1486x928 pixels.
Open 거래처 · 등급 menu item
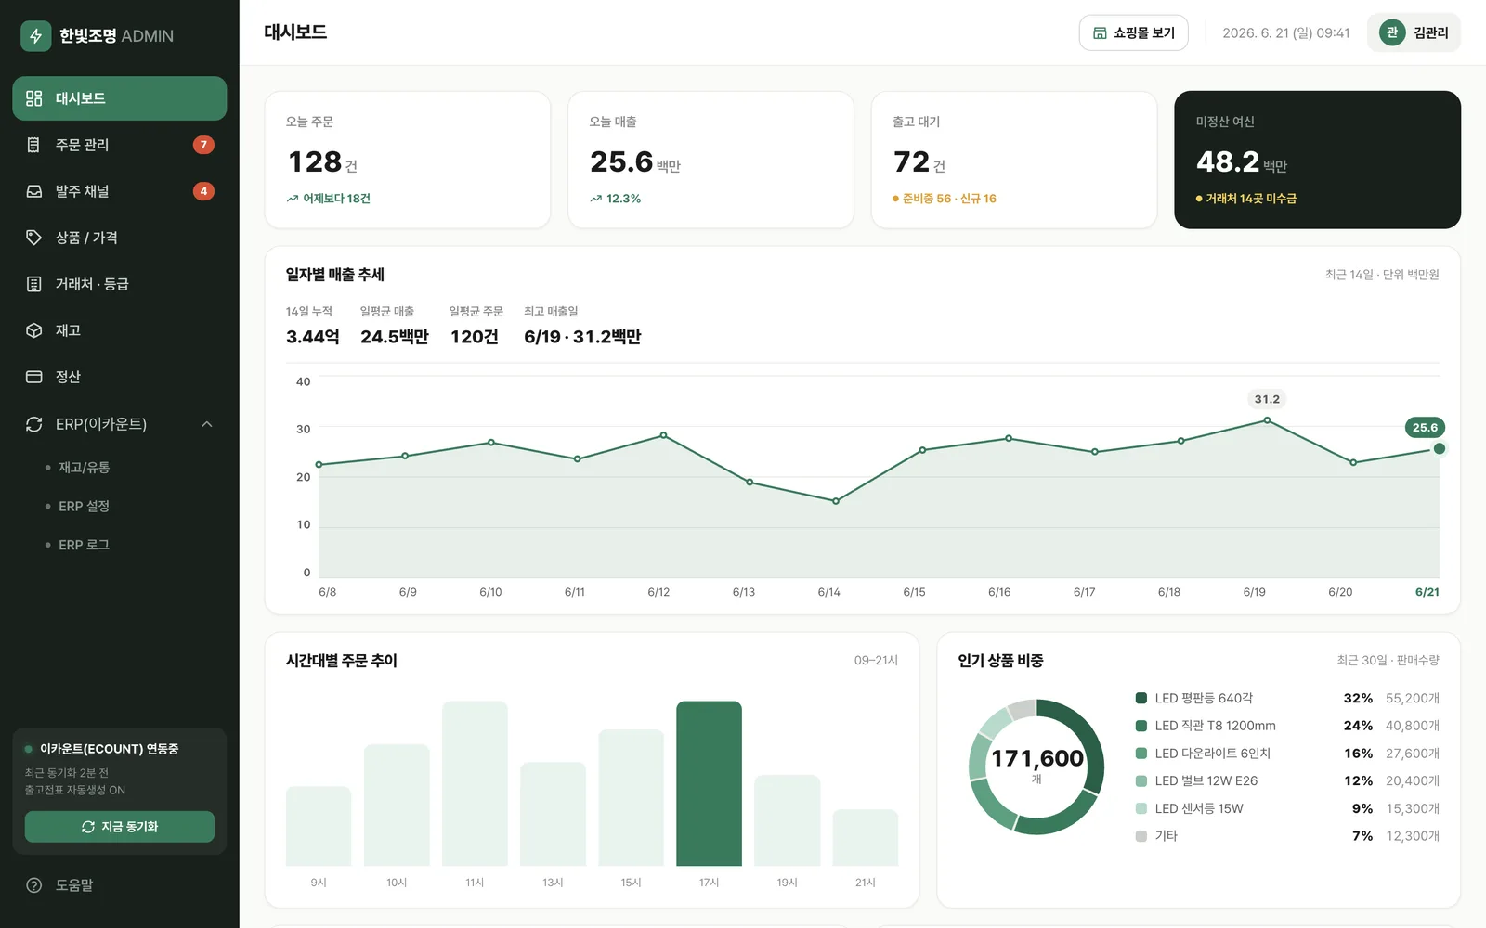coord(119,284)
